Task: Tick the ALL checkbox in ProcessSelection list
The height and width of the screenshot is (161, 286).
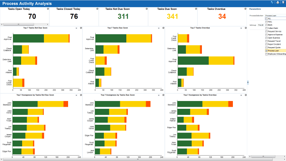Action: [x=266, y=19]
